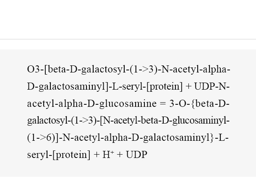Click the 'O3-[beta-D-galactosyl' text at start

(x=77, y=70)
